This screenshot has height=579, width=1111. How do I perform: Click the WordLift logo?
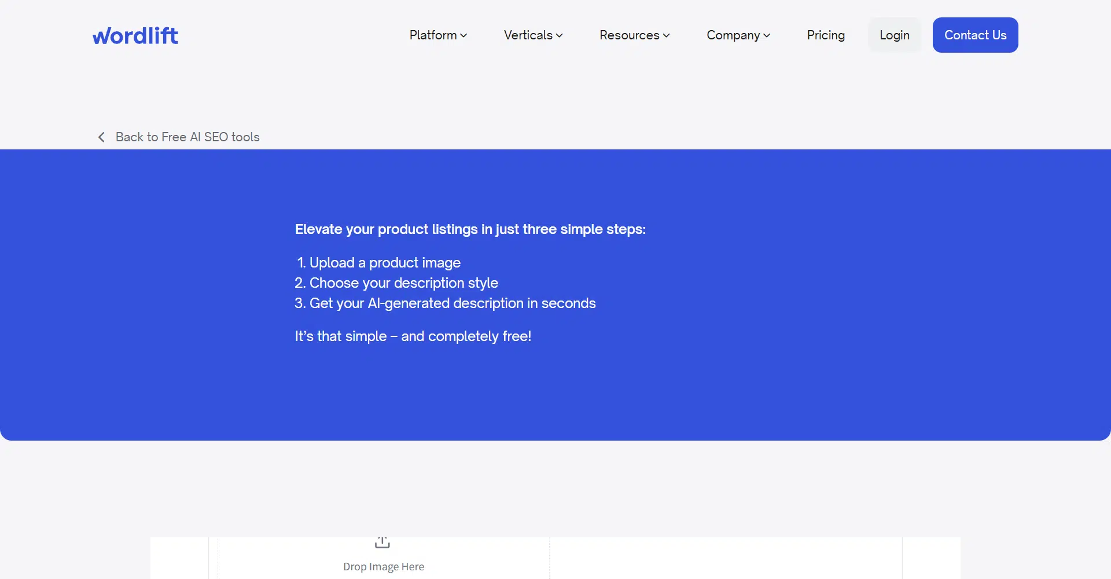[135, 35]
